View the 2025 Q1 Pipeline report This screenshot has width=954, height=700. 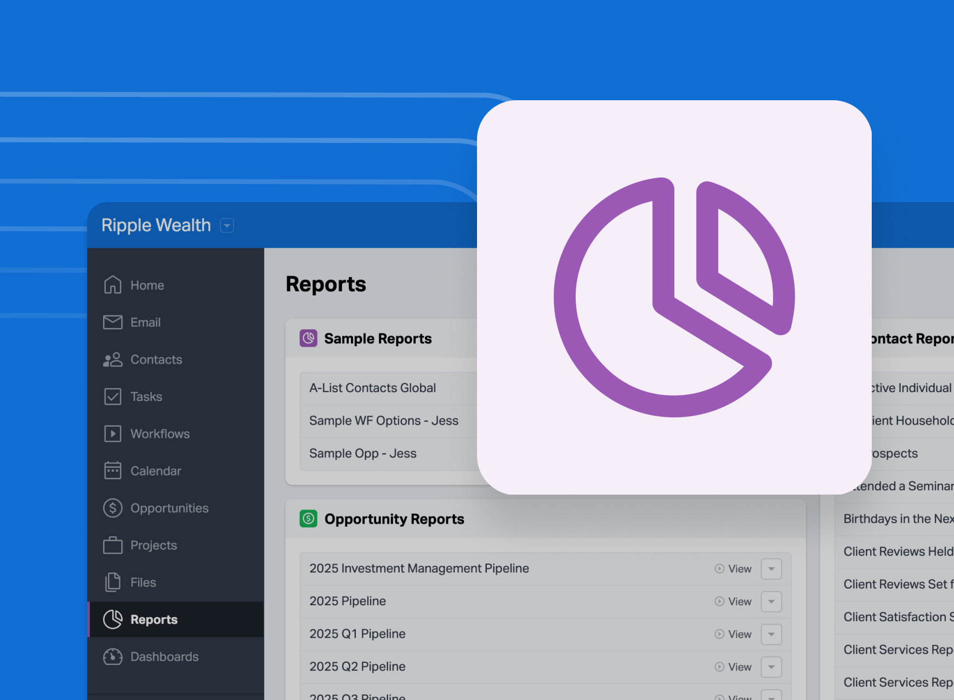point(733,634)
